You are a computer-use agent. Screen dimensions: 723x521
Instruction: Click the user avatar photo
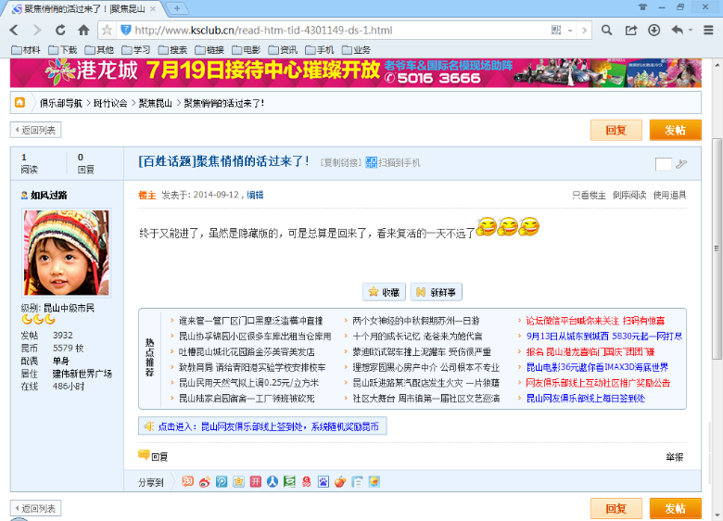coord(59,253)
